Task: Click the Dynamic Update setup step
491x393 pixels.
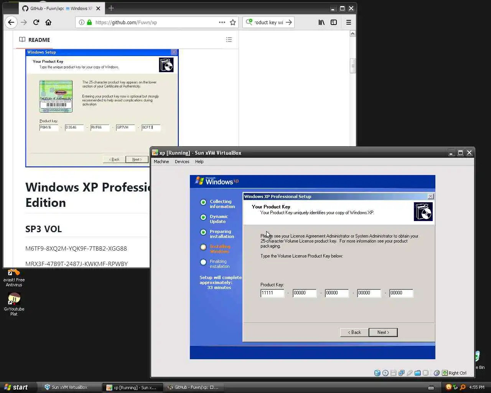Action: pos(214,219)
